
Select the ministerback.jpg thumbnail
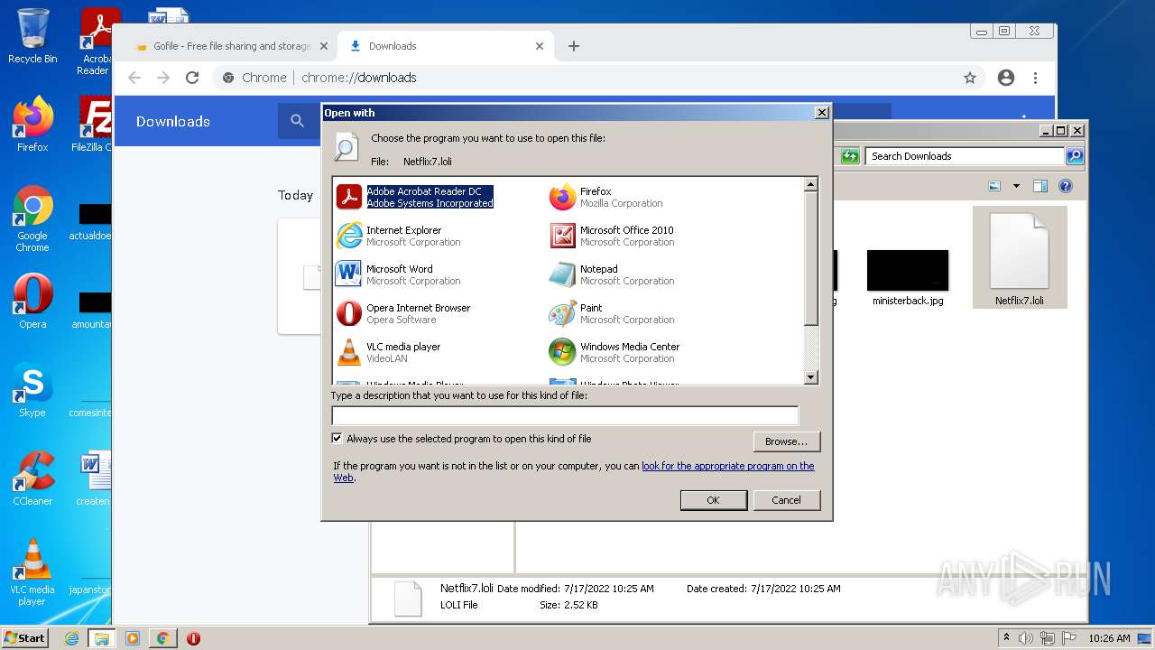point(908,278)
